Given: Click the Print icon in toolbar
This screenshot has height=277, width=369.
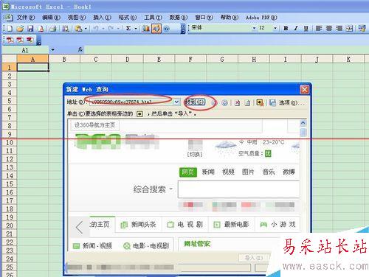Looking at the screenshot, I should click(x=53, y=29).
